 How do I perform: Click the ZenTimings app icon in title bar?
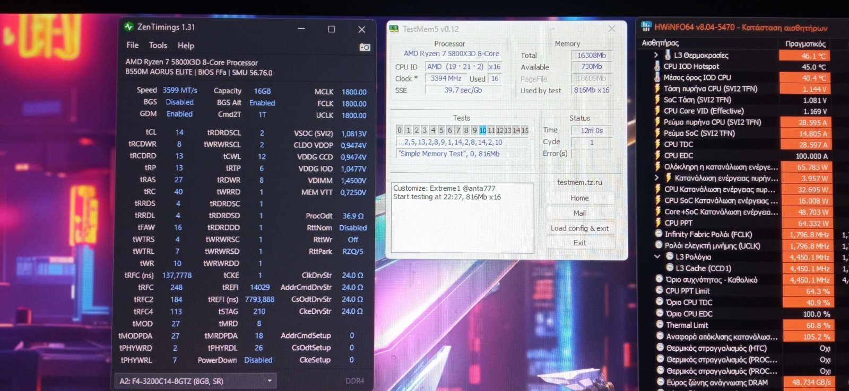(x=128, y=26)
